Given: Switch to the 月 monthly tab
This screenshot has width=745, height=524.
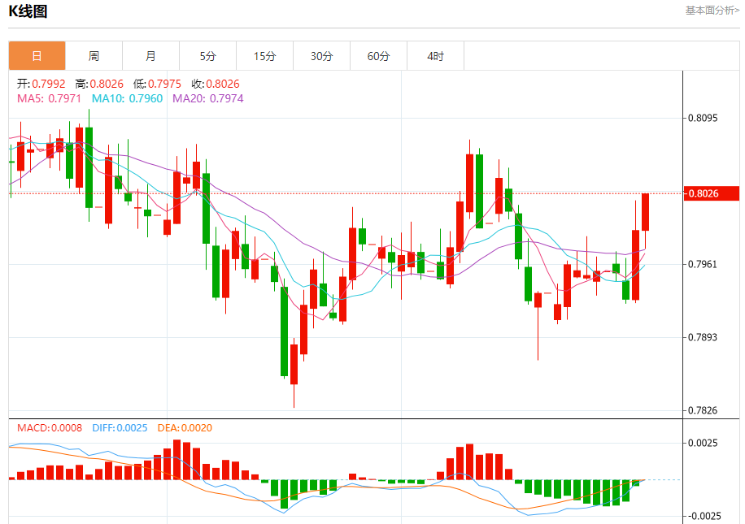Looking at the screenshot, I should 151,56.
